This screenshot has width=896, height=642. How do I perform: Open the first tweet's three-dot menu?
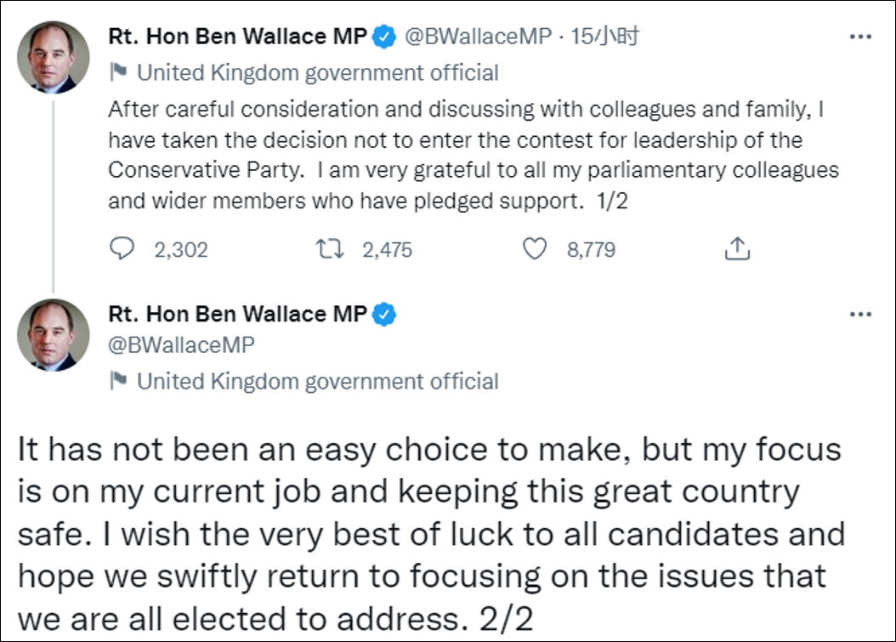click(x=861, y=37)
